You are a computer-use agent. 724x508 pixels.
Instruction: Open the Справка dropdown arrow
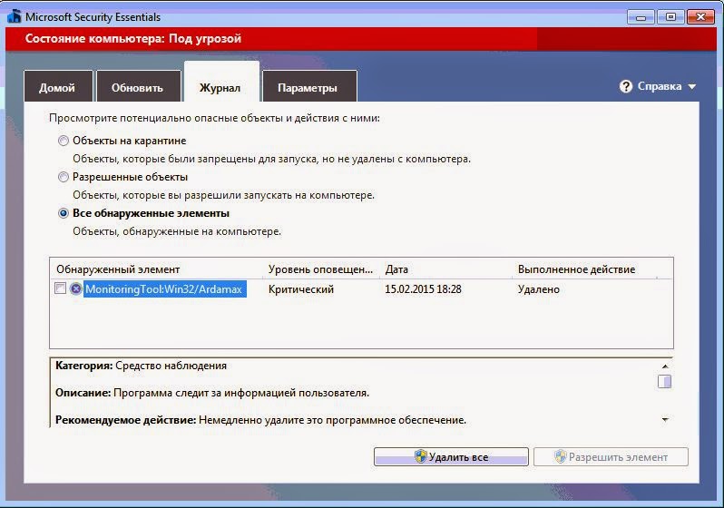691,86
